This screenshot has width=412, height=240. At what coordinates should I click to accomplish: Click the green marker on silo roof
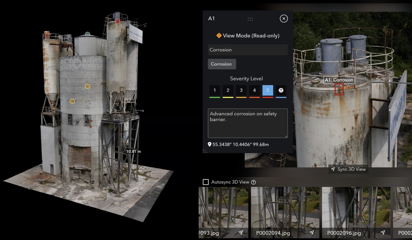click(x=87, y=34)
